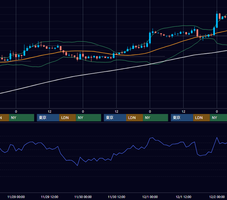227x200 pixels.
Task: Click hour label 12 above 11/30 12:00
Action: (x=117, y=112)
